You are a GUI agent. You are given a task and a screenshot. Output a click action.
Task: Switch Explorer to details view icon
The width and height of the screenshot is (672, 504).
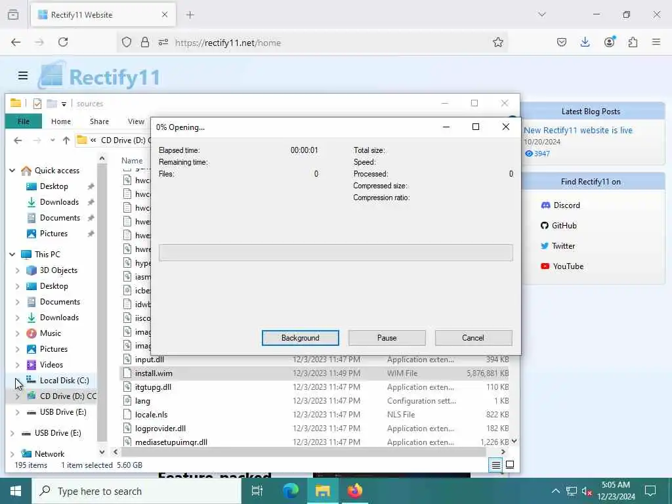pos(496,465)
